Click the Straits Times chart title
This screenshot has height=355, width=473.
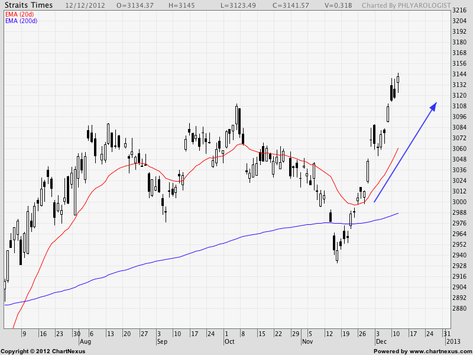(28, 5)
